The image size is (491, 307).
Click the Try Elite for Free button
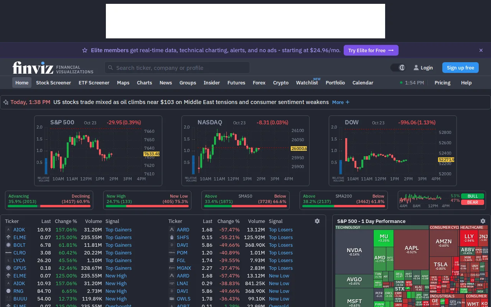[x=371, y=50]
